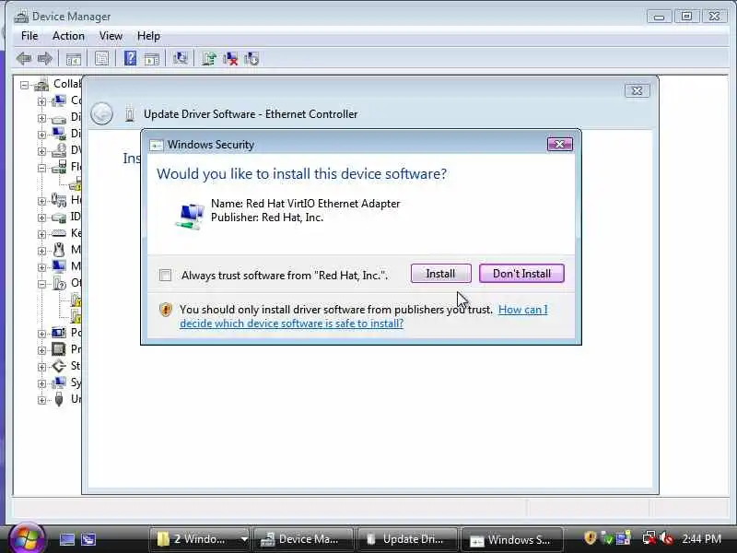Expand the IDE controllers node
737x553 pixels.
pyautogui.click(x=41, y=218)
